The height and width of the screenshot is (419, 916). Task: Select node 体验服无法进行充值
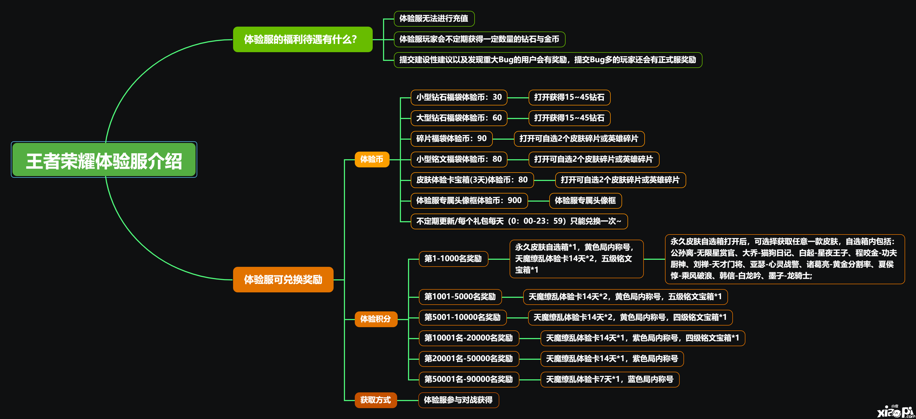(434, 18)
